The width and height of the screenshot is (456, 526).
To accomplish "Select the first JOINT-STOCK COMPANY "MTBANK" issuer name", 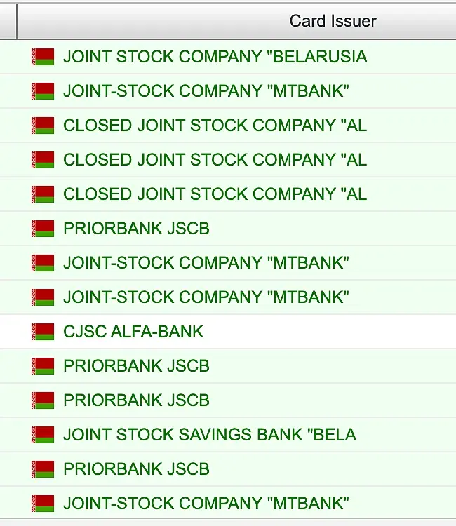I will coord(206,91).
